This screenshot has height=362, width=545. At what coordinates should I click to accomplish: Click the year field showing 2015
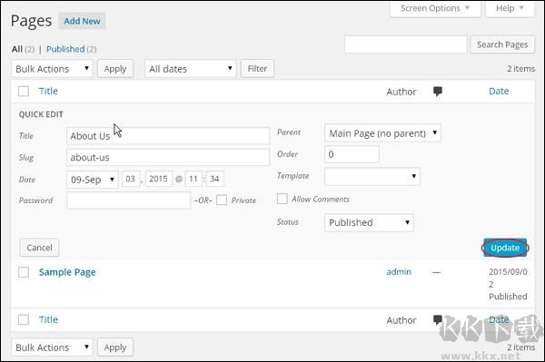click(159, 179)
